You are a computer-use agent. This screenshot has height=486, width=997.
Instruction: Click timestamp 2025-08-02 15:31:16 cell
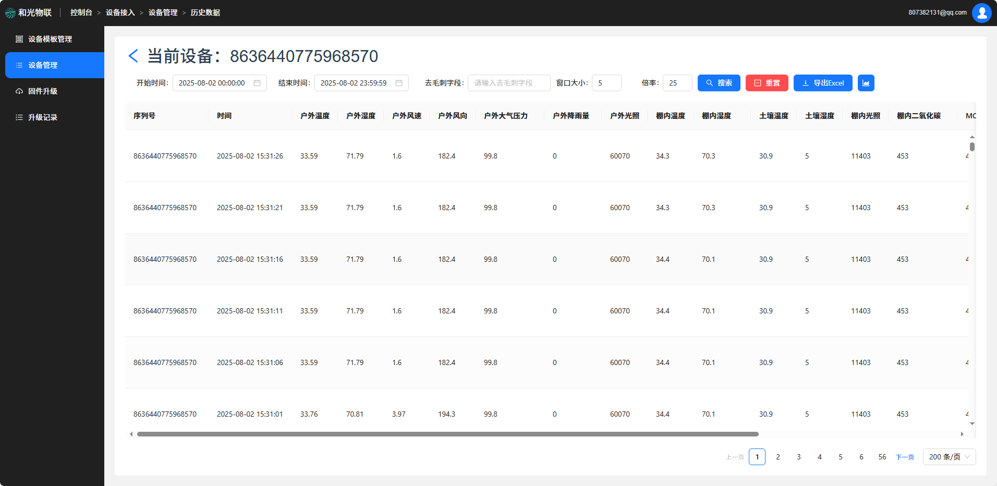tap(250, 259)
